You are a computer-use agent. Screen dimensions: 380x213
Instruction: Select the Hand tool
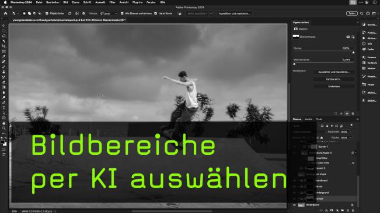point(4,123)
